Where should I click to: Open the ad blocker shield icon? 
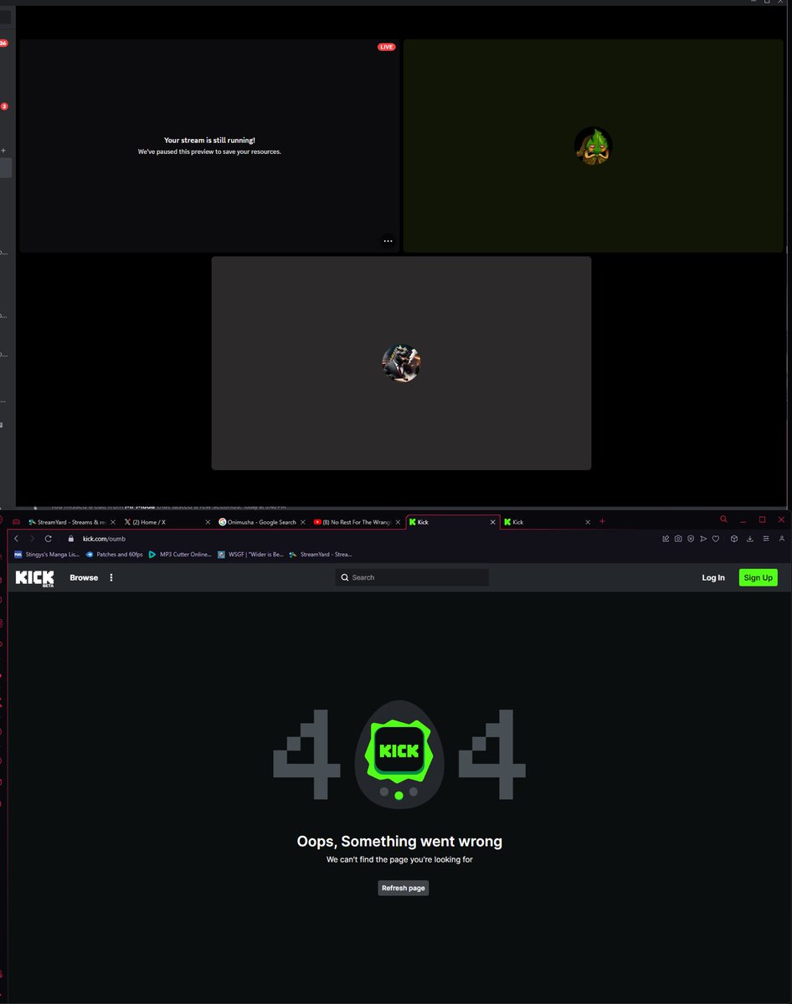(691, 539)
